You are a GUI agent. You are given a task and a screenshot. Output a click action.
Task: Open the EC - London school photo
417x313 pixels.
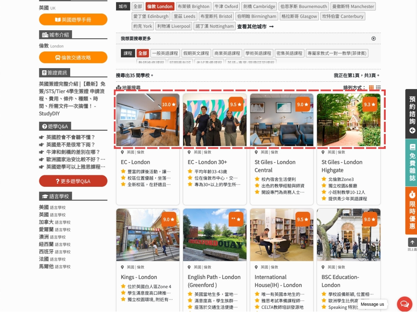148,120
